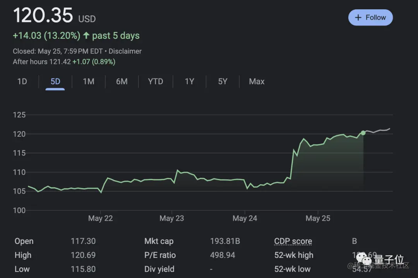Click the May 22 axis label
The height and width of the screenshot is (278, 418).
coord(101,218)
